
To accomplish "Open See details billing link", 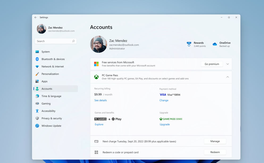I will pos(100,100).
